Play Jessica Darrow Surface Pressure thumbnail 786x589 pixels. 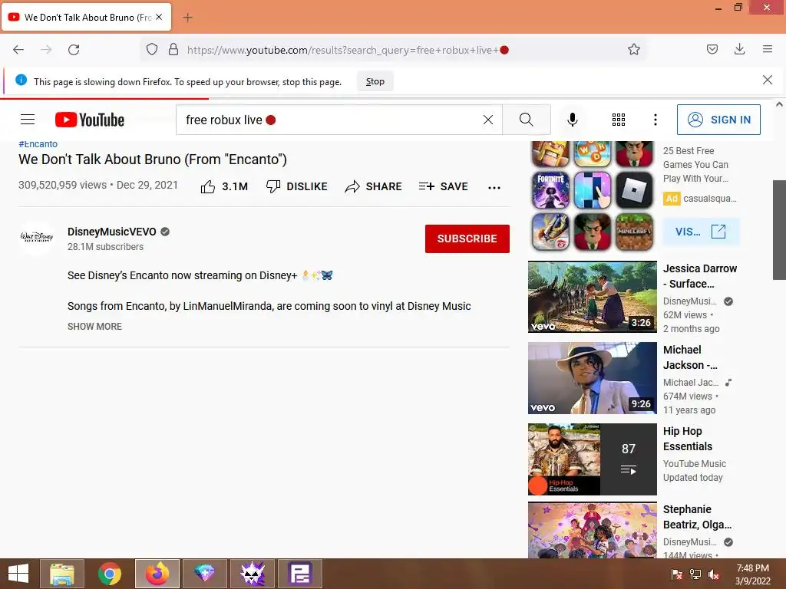tap(592, 297)
